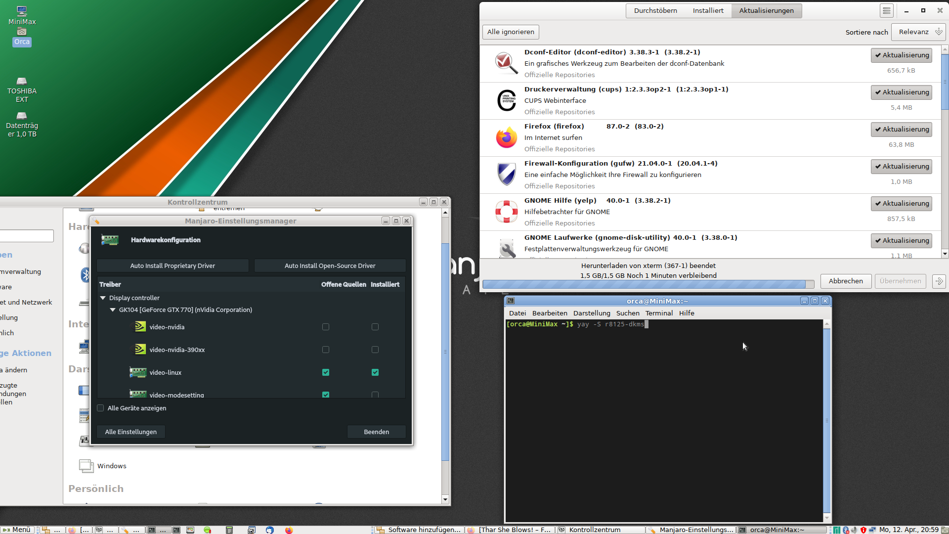949x534 pixels.
Task: Click the Hardwarekonfiguration header icon
Action: coord(110,240)
